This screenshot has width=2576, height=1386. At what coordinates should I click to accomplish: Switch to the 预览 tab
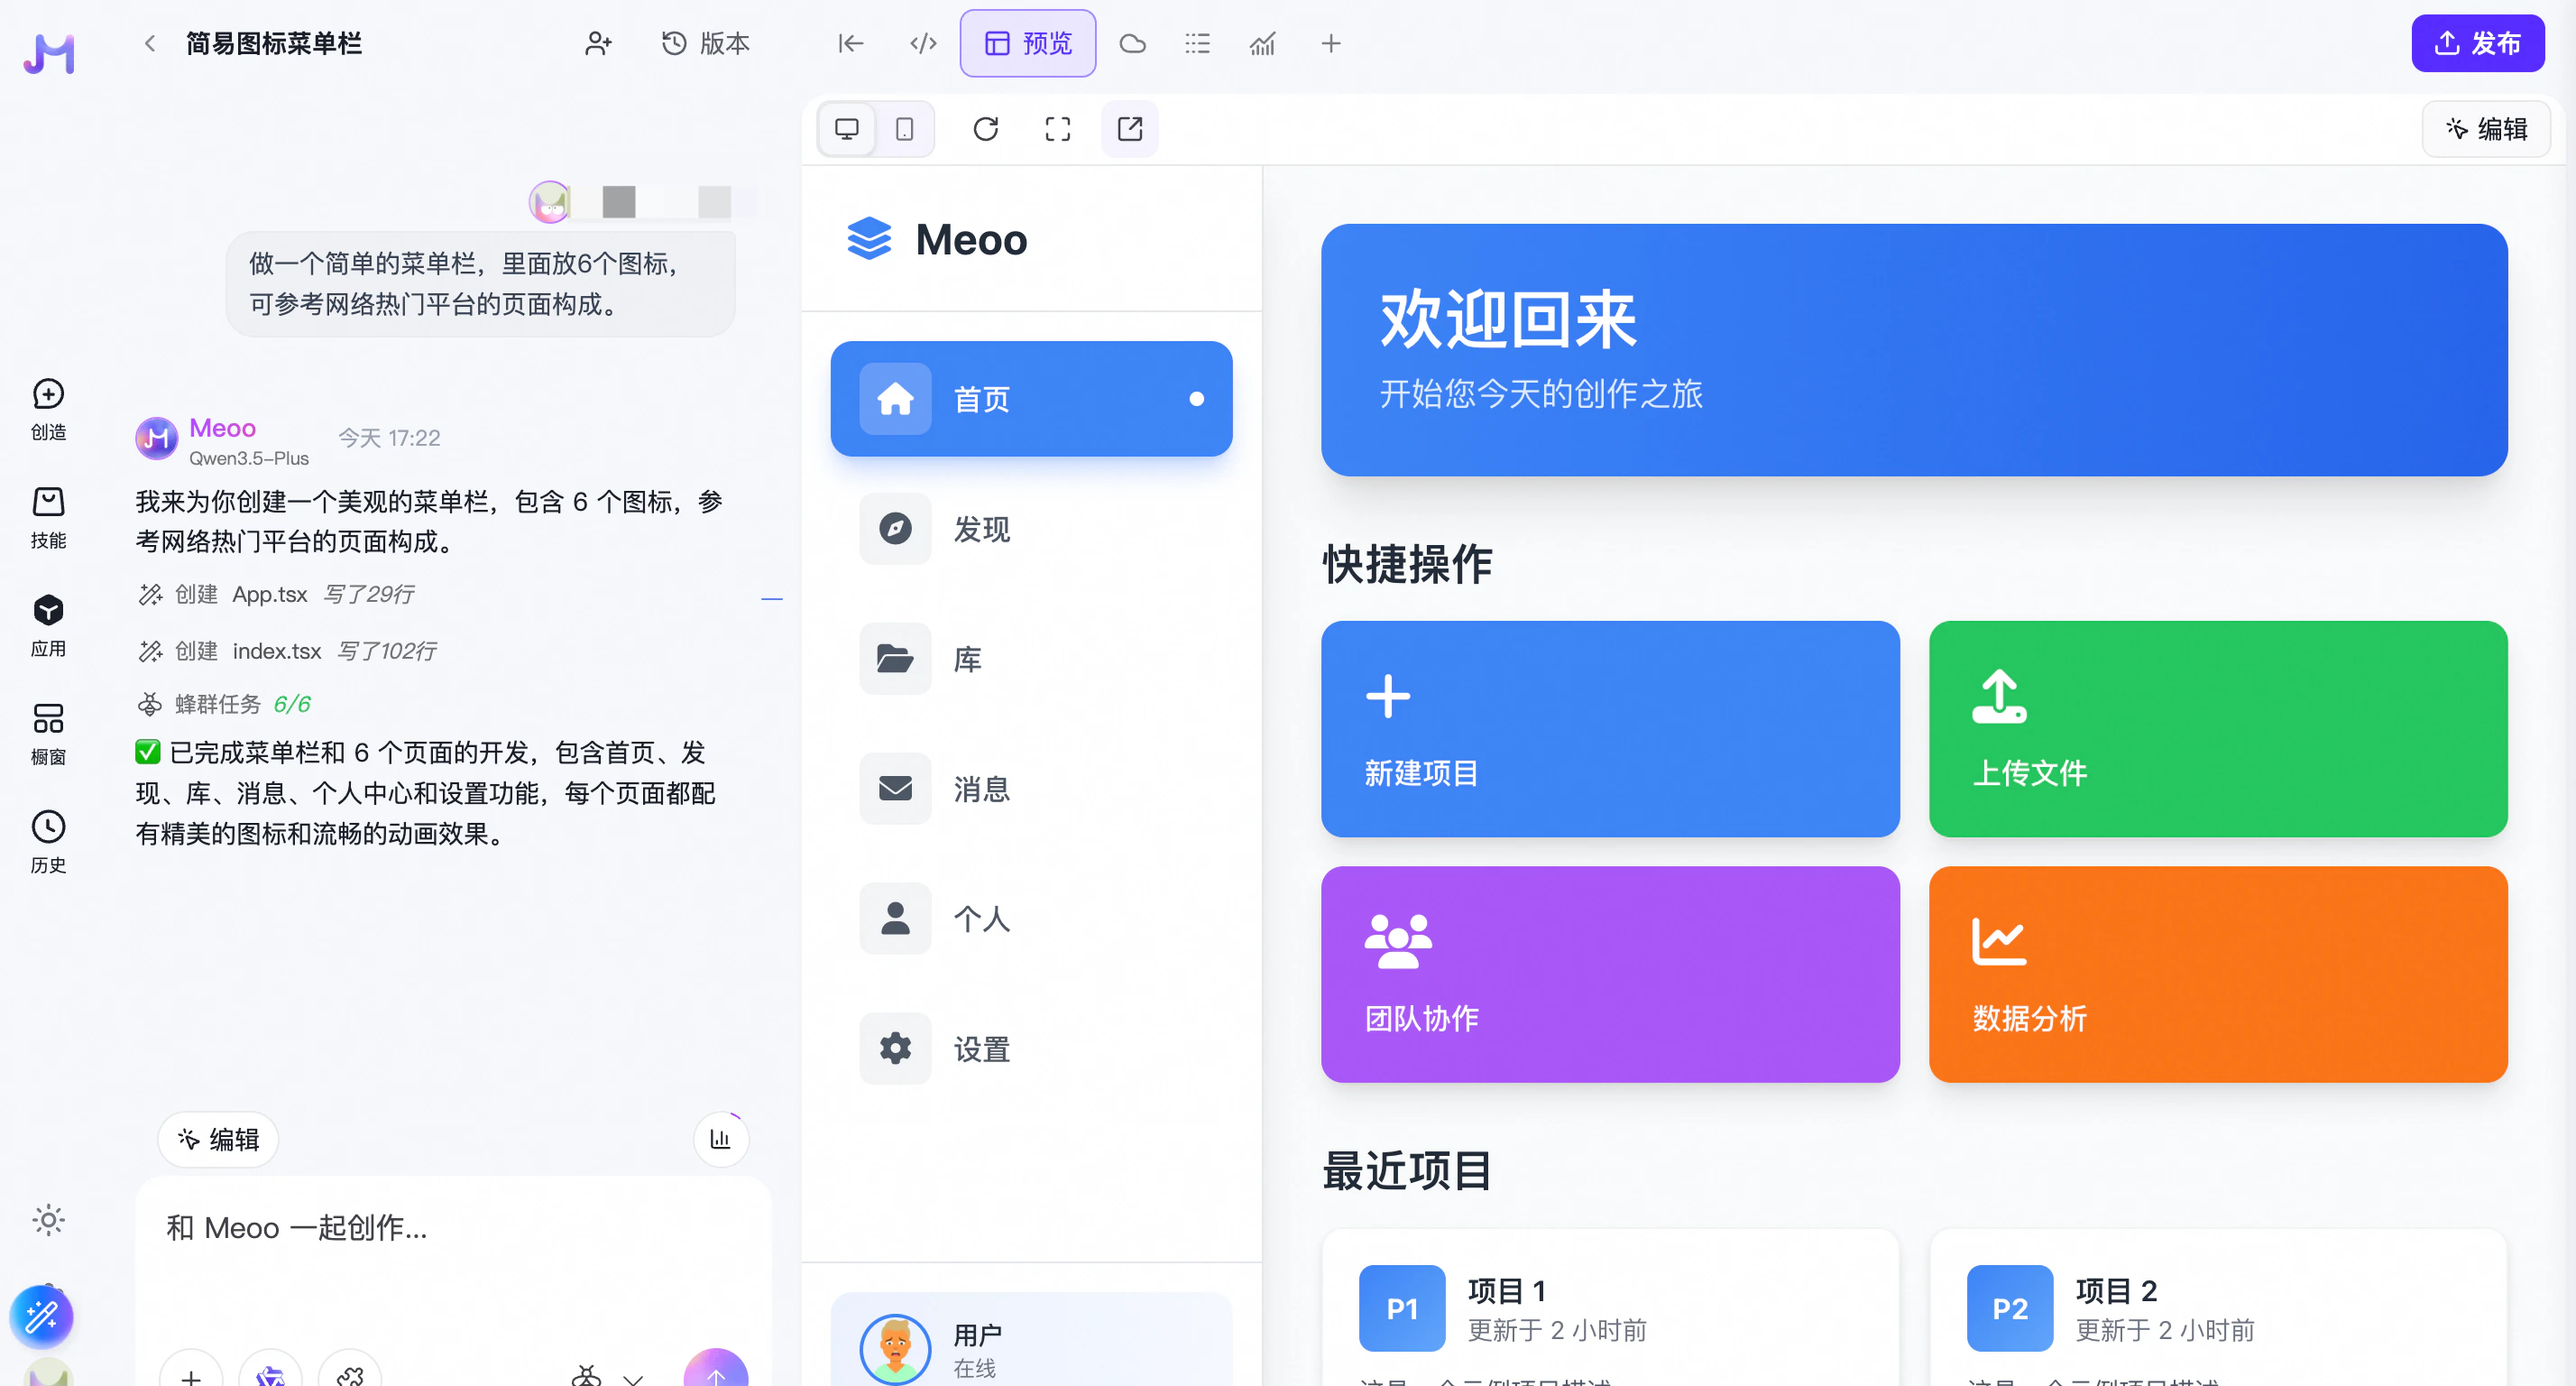1027,43
